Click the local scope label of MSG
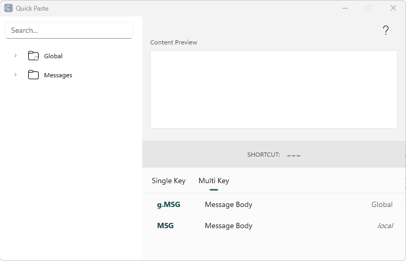Image resolution: width=406 pixels, height=261 pixels. tap(385, 226)
